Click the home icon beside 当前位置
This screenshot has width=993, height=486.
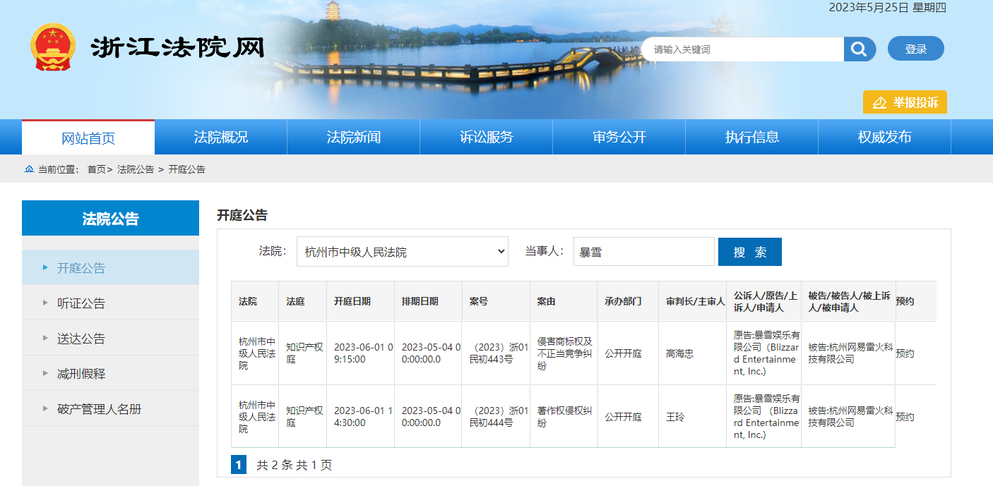tap(29, 169)
